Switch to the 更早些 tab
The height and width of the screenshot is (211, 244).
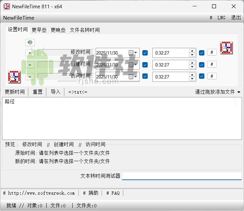click(39, 30)
